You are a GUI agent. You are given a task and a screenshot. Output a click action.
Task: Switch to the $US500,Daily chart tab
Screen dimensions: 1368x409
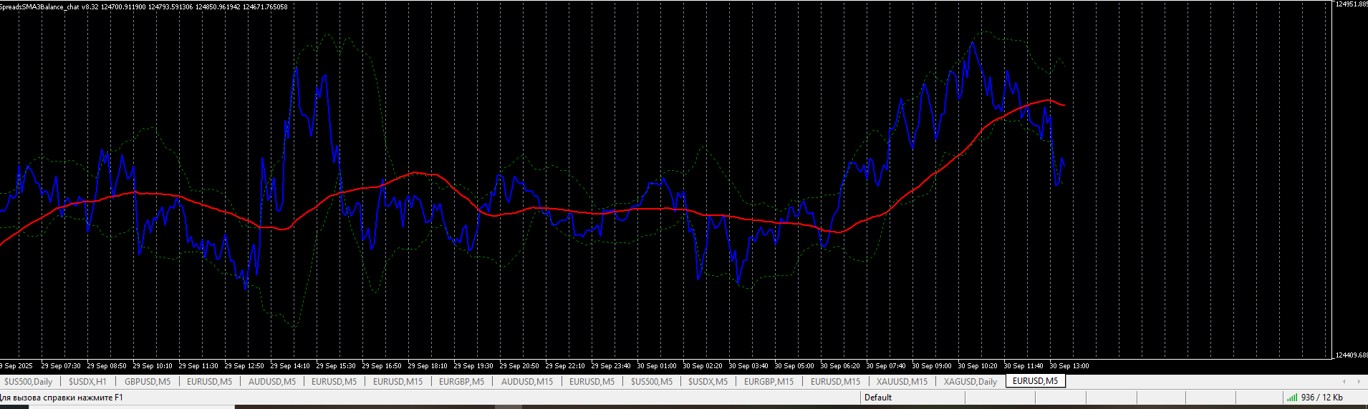click(29, 382)
